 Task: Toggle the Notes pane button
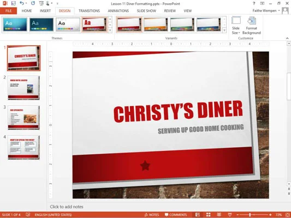[152, 215]
